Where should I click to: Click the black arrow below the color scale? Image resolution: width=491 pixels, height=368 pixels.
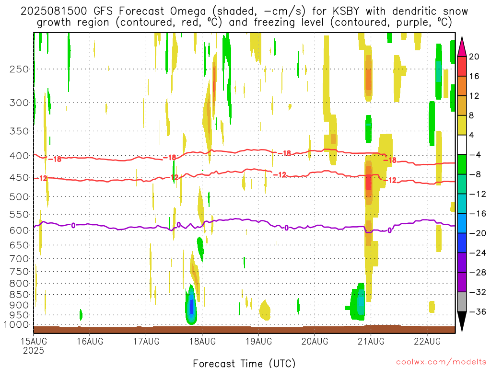[x=462, y=322]
